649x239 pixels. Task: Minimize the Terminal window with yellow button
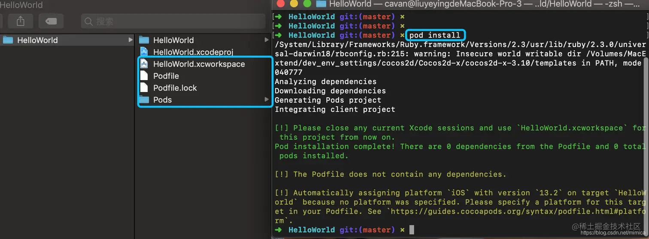294,4
